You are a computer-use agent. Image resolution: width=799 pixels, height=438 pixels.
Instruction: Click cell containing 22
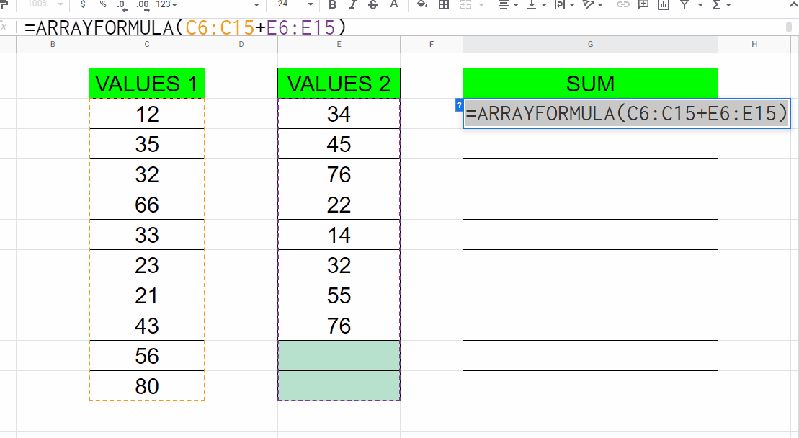[x=339, y=205]
